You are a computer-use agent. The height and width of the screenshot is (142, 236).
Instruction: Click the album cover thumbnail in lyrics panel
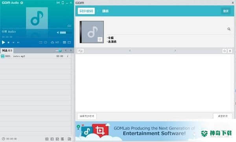coord(92,32)
